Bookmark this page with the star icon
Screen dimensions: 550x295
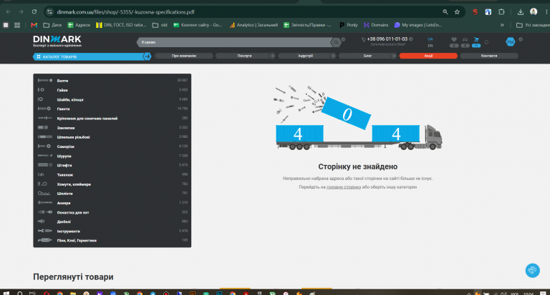457,12
